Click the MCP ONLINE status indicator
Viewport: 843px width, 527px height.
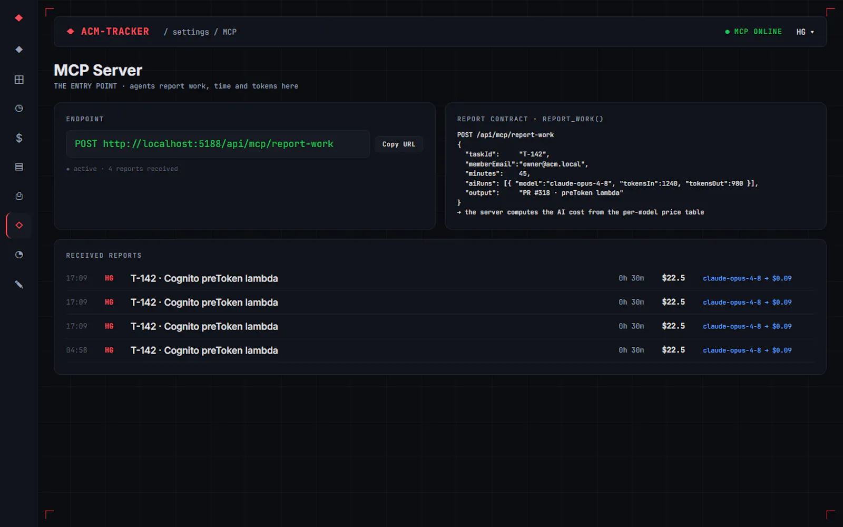click(x=753, y=32)
